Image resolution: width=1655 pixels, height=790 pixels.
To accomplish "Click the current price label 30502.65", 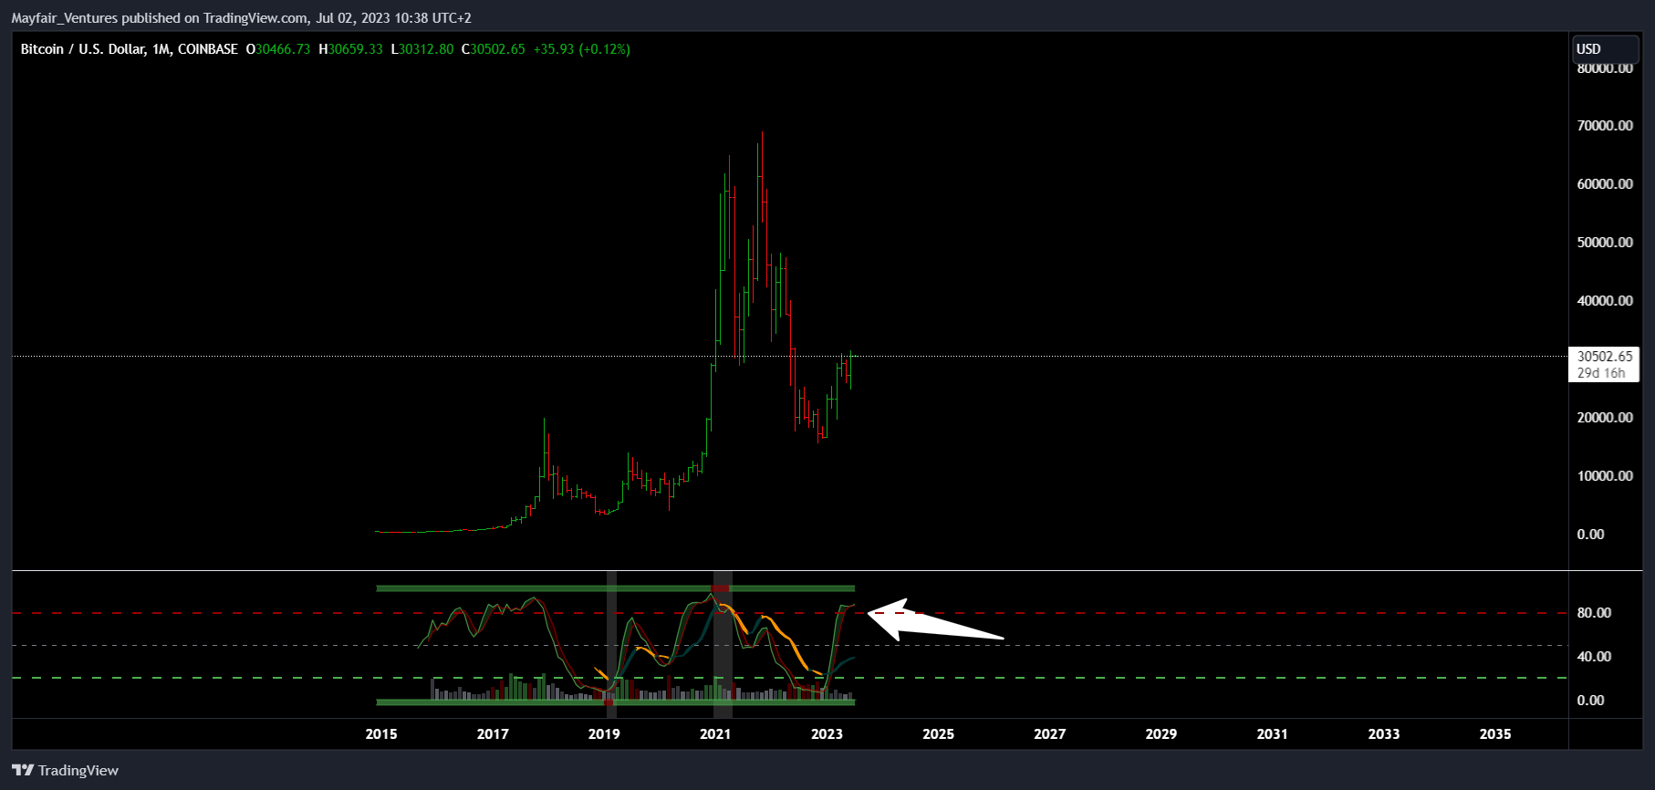I will [1605, 357].
